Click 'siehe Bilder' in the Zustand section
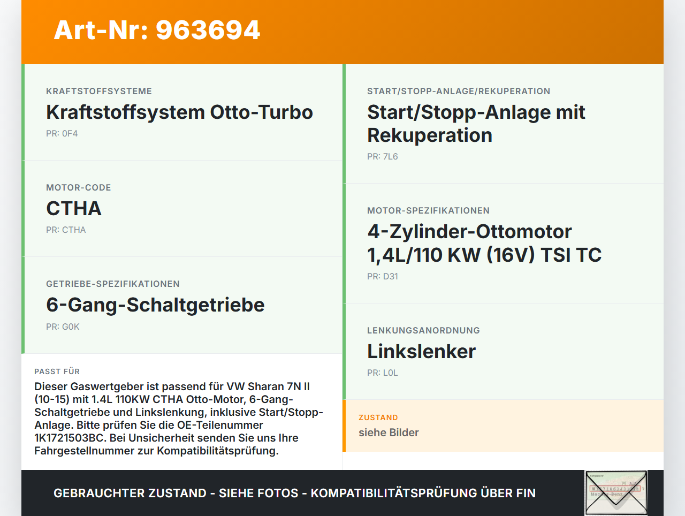The image size is (685, 516). [389, 432]
